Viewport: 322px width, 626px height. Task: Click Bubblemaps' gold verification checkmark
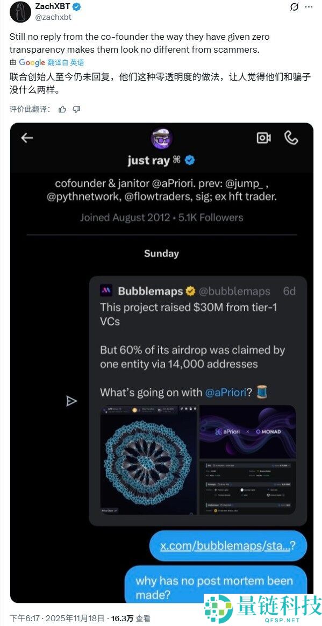[x=191, y=291]
